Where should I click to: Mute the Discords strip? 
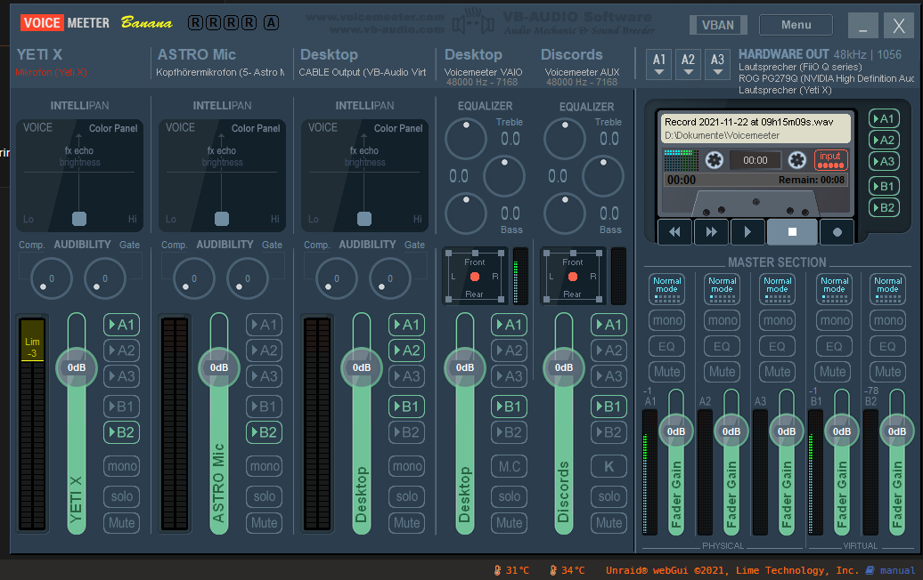click(609, 523)
